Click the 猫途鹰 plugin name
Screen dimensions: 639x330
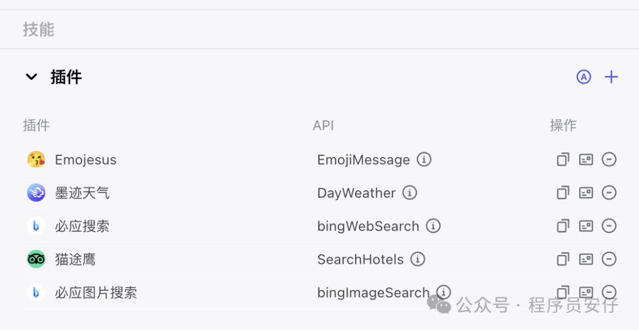tap(75, 259)
